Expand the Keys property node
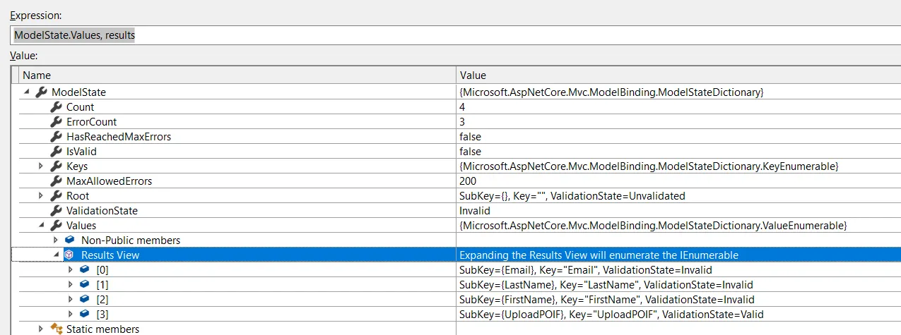Viewport: 901px width, 335px height. 41,166
